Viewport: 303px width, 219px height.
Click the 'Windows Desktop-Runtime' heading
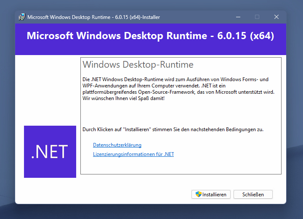coord(138,64)
